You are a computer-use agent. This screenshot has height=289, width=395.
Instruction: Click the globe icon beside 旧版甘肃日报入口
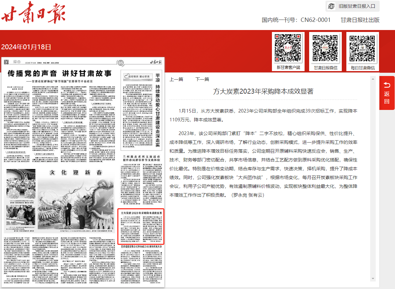tap(331, 6)
